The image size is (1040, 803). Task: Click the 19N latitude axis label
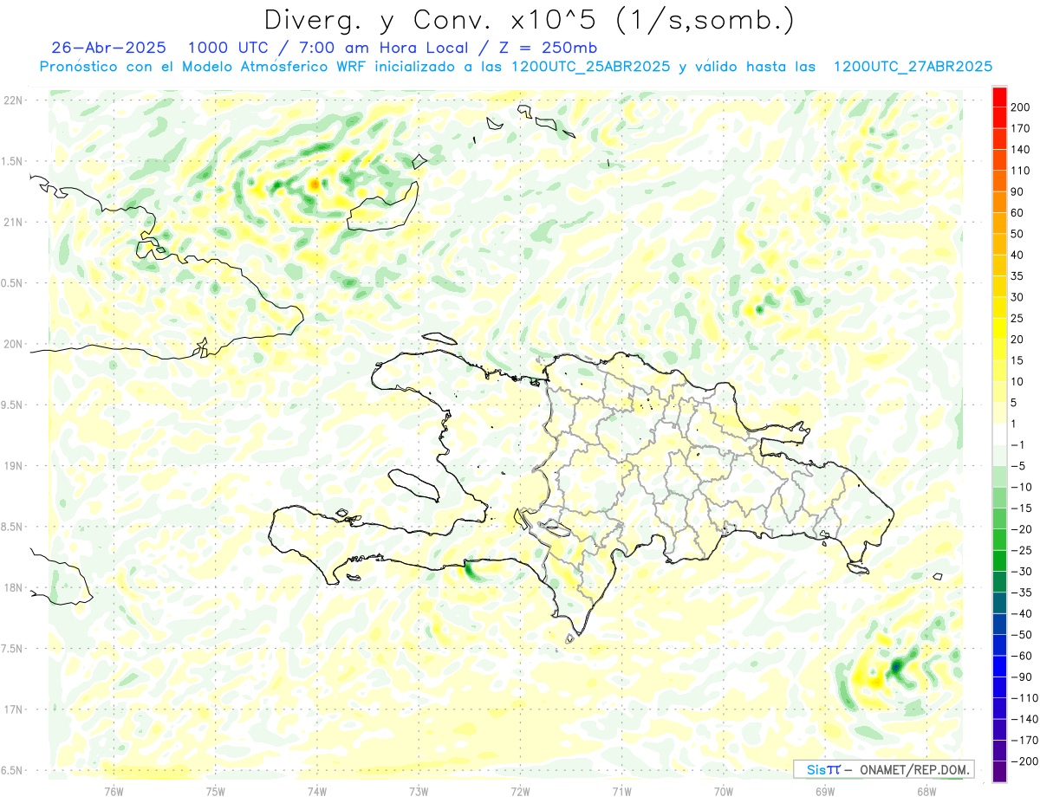[13, 466]
